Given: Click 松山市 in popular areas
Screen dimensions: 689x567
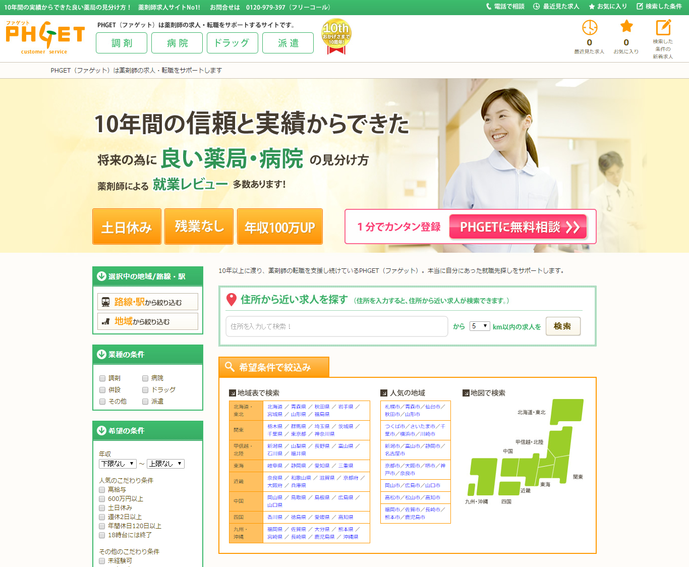Looking at the screenshot, I should 413,497.
